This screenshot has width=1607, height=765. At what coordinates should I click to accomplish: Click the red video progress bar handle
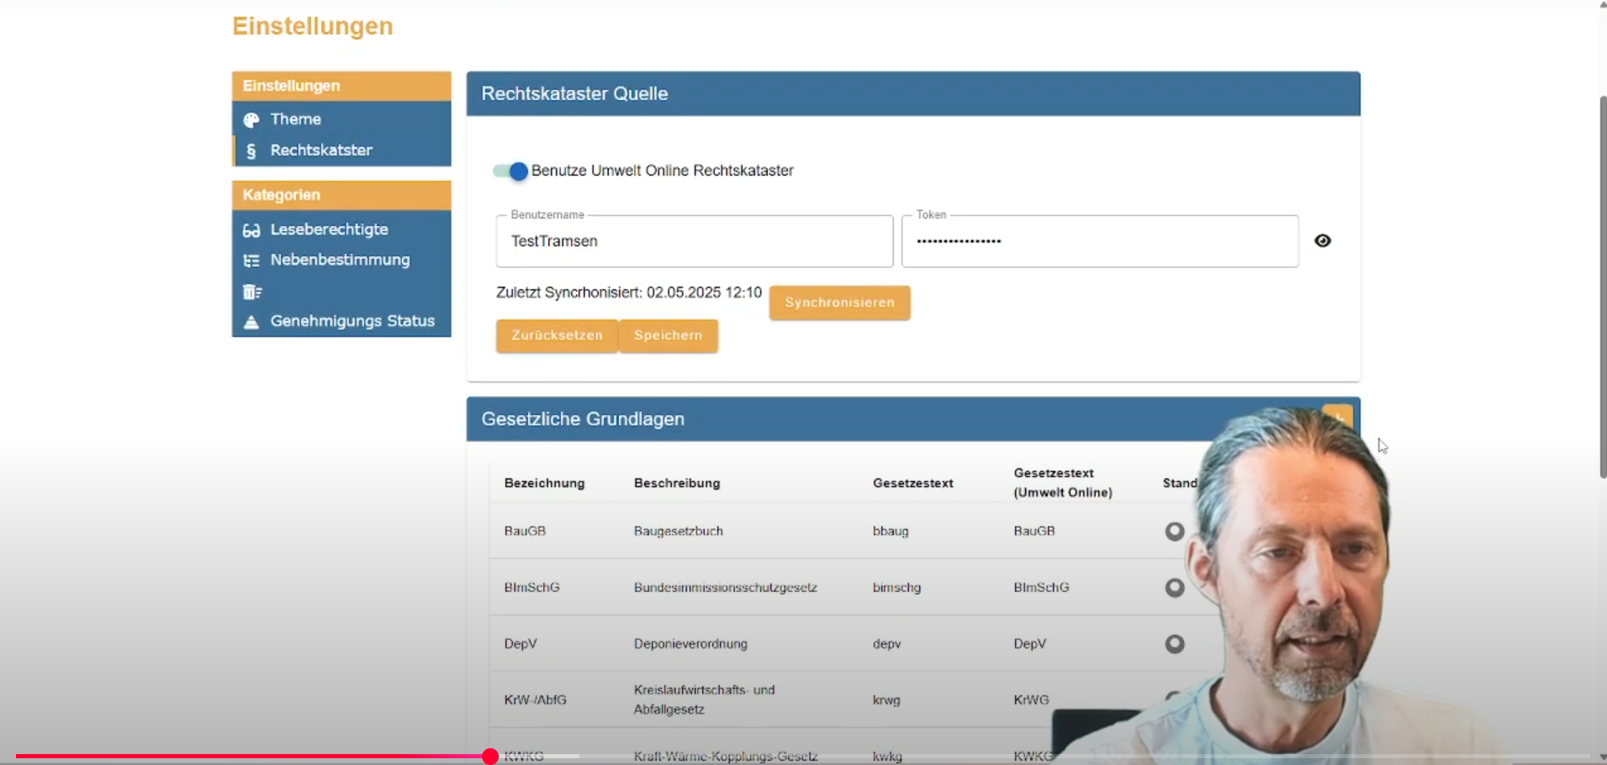(x=490, y=757)
